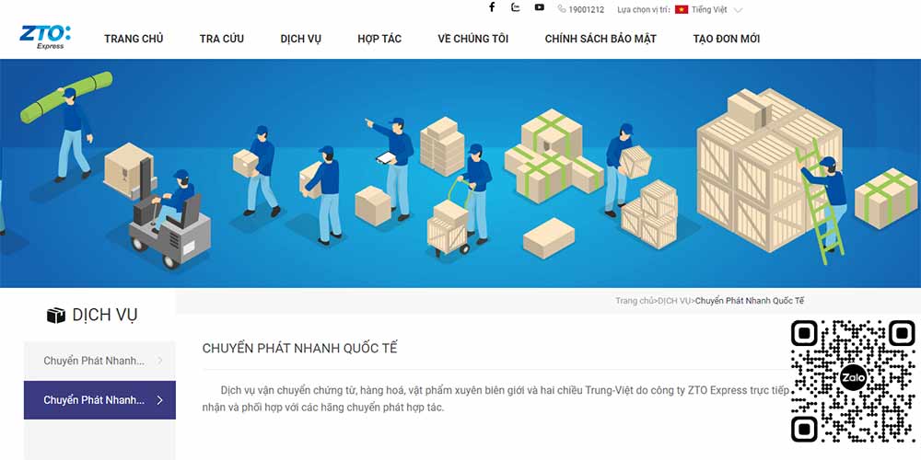
Task: Go to the DỊCH VỤ menu item
Action: (301, 39)
